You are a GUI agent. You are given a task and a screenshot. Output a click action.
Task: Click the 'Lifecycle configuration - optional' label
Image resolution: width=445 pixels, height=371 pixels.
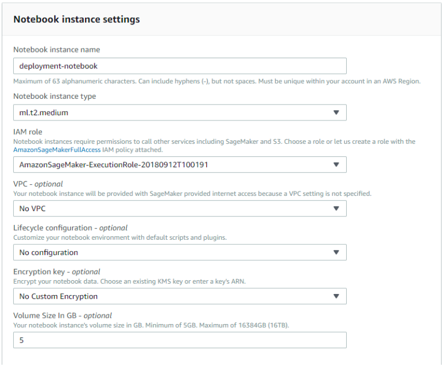[x=70, y=228]
